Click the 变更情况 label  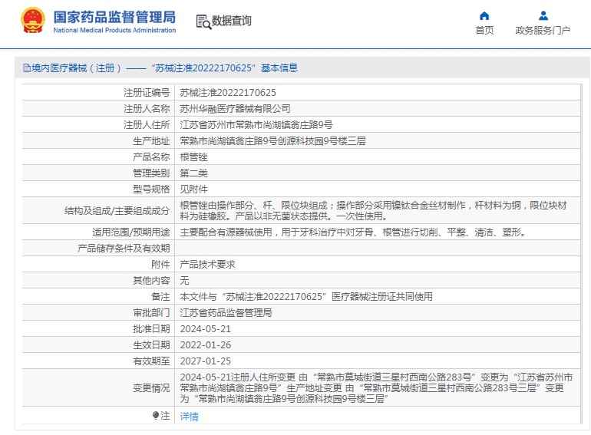tap(151, 388)
